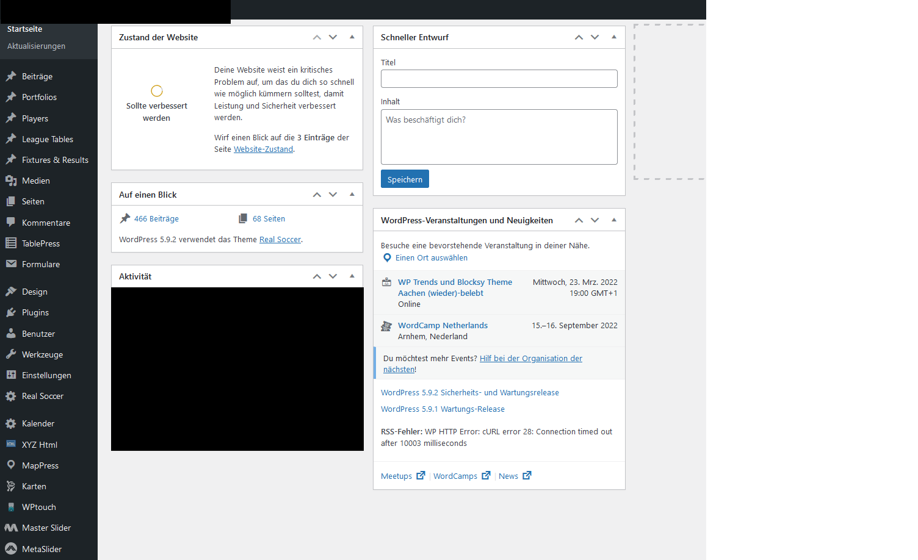Click the Speichern button
918x560 pixels.
click(x=405, y=179)
